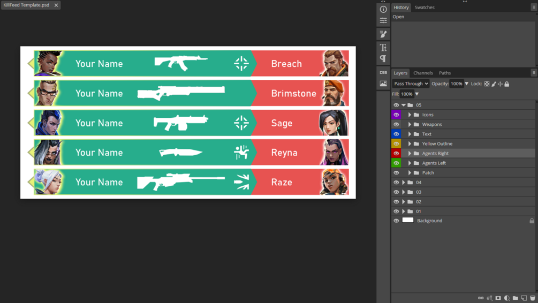Expand the Yellow Outline folder arrow
Viewport: 538px width, 303px height.
410,144
